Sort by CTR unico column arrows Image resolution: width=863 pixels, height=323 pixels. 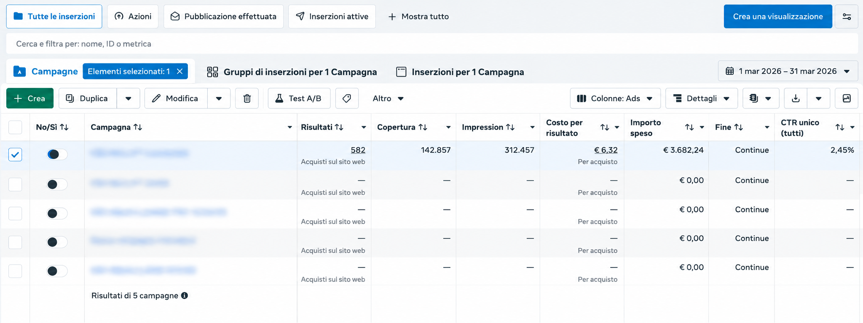(840, 127)
